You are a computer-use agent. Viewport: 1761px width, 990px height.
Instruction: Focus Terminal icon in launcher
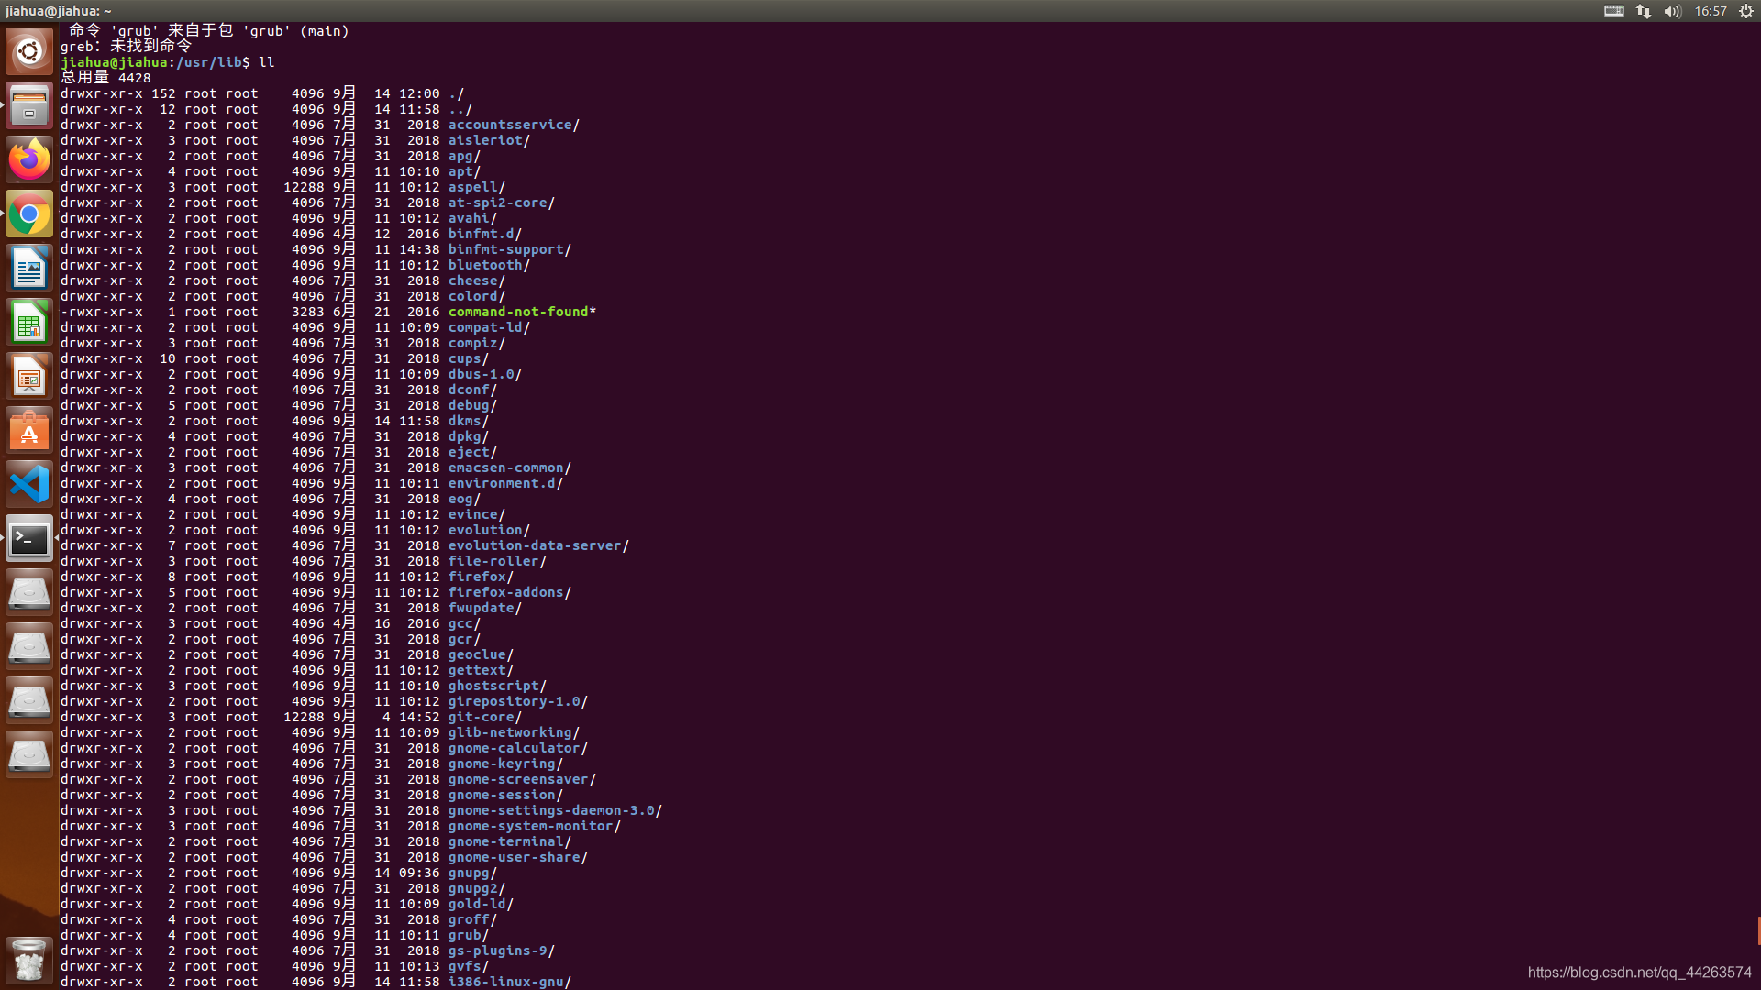pos(29,539)
